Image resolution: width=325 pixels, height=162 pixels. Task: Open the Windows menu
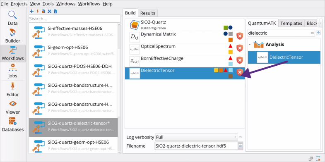[66, 4]
